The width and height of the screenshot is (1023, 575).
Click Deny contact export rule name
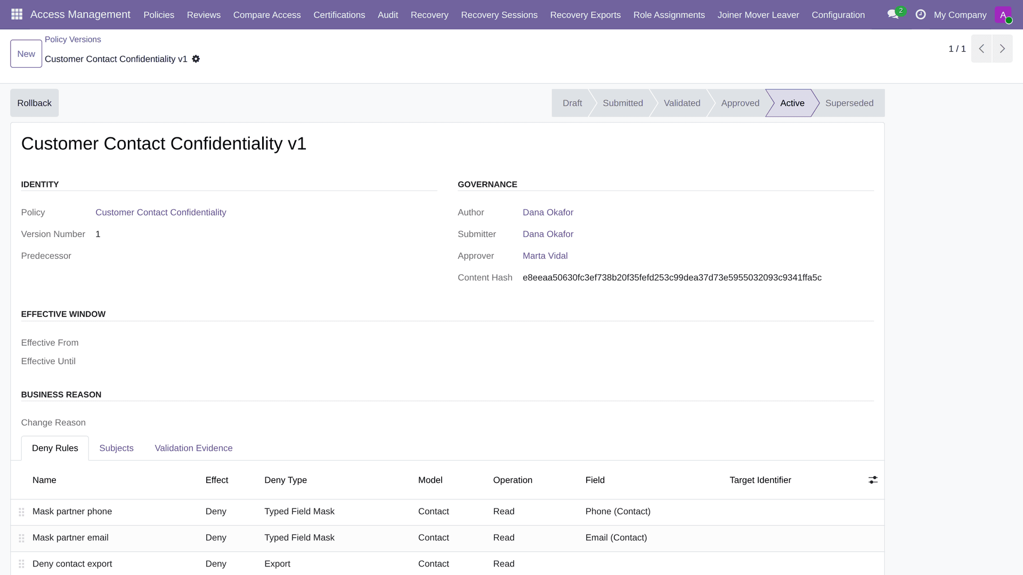pos(72,564)
